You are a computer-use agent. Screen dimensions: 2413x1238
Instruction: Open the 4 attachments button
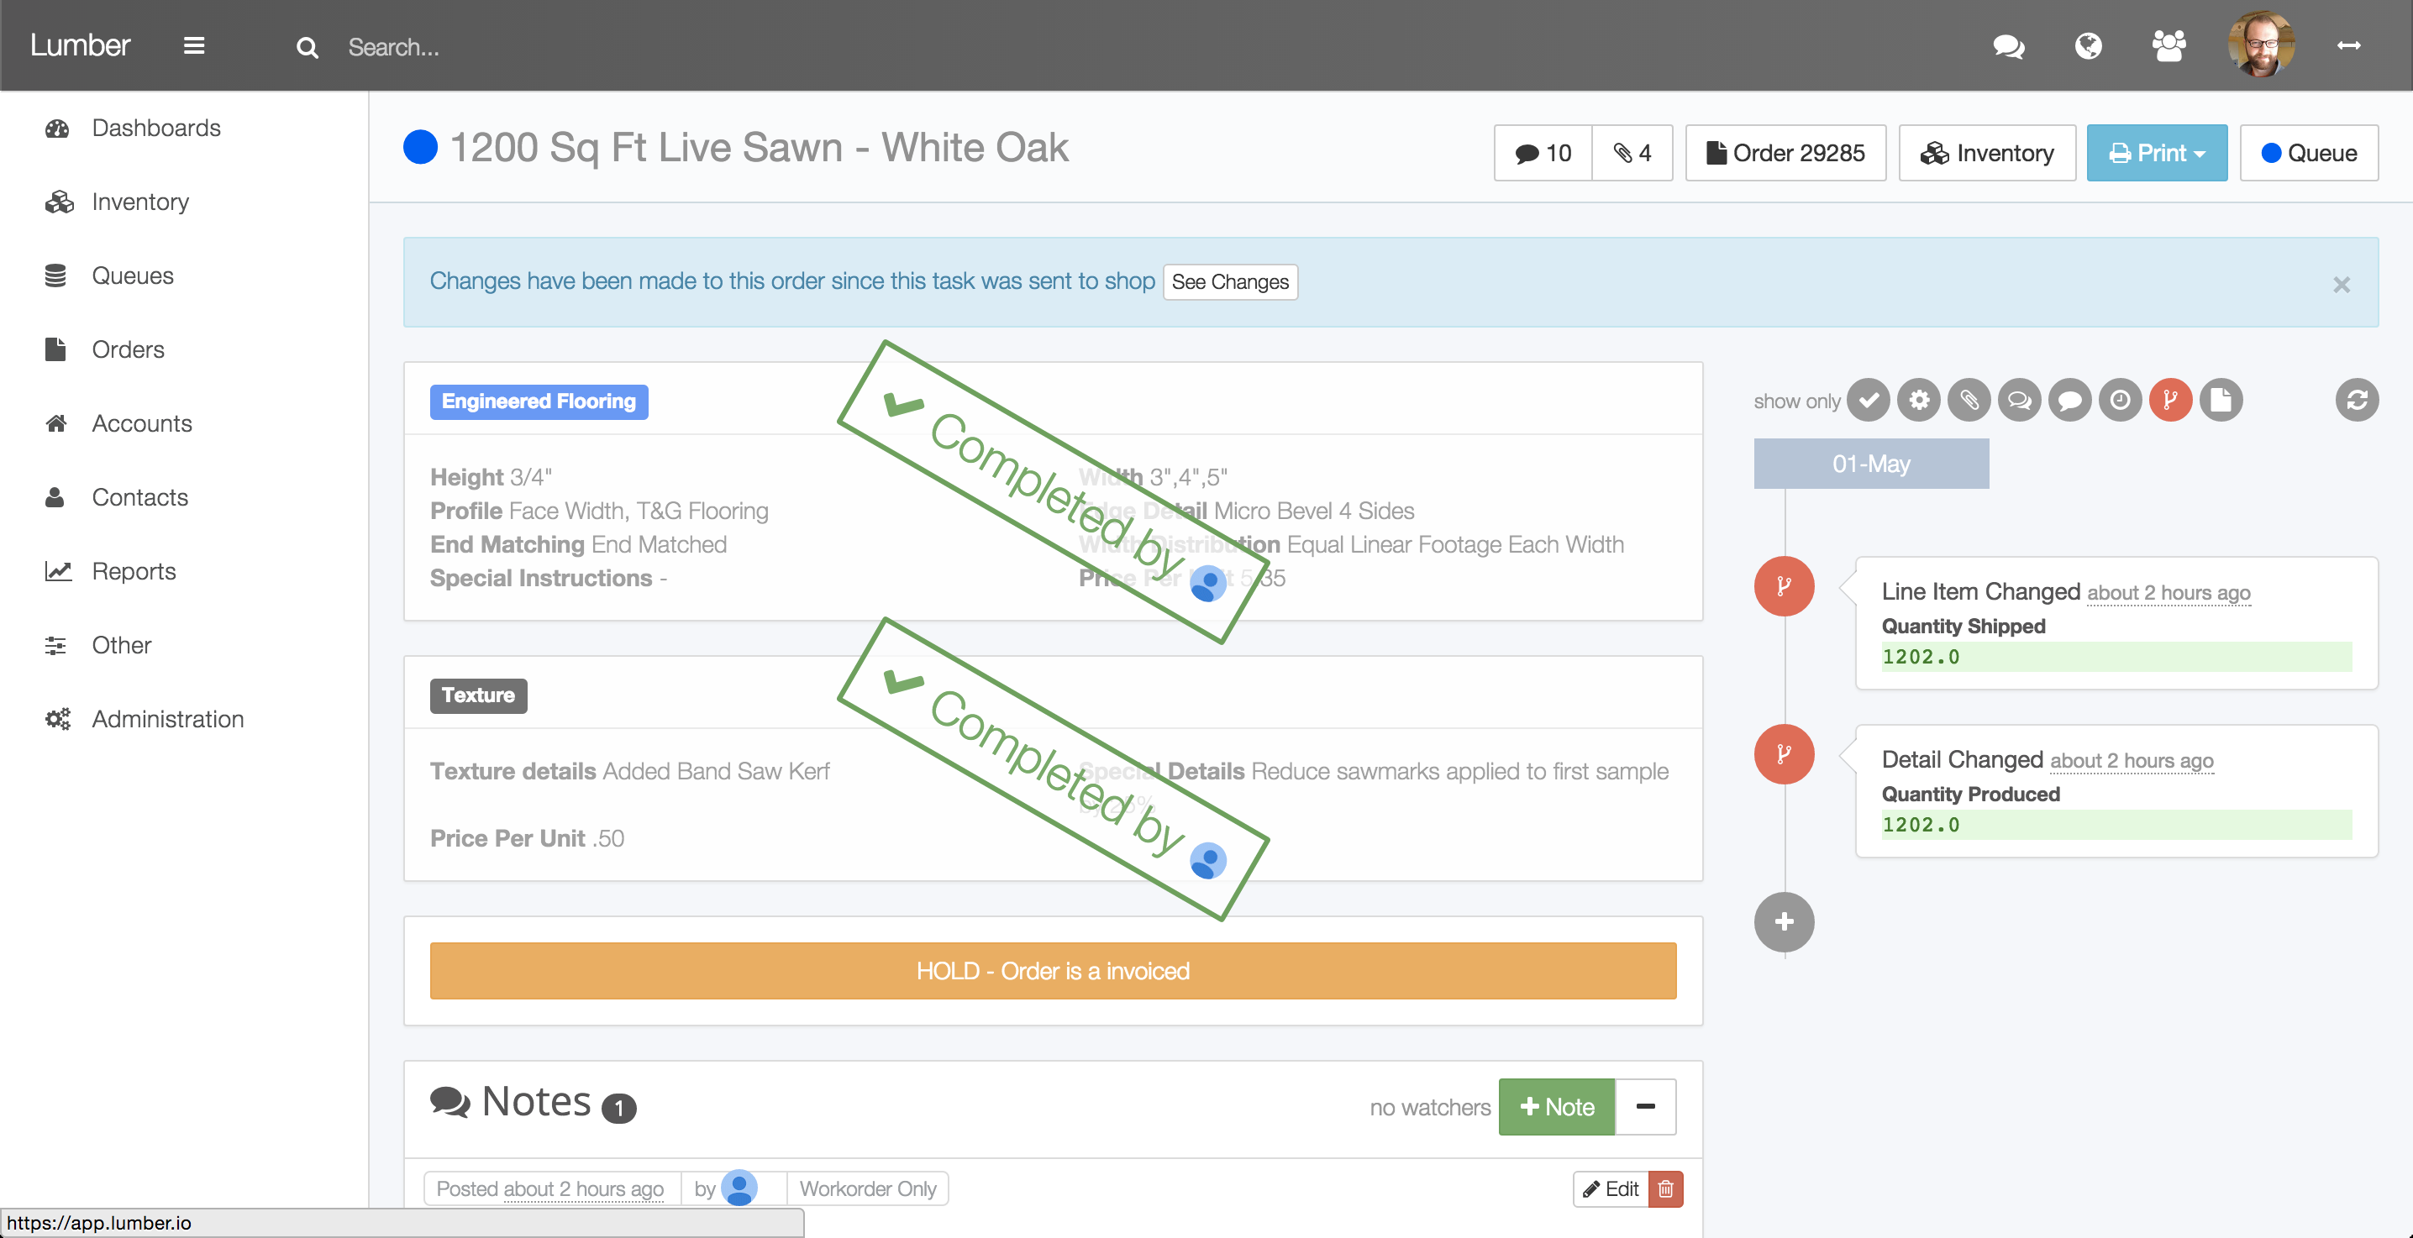(1632, 153)
